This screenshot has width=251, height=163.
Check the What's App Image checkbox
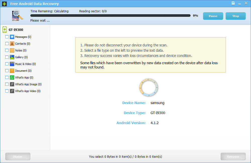tap(7, 84)
